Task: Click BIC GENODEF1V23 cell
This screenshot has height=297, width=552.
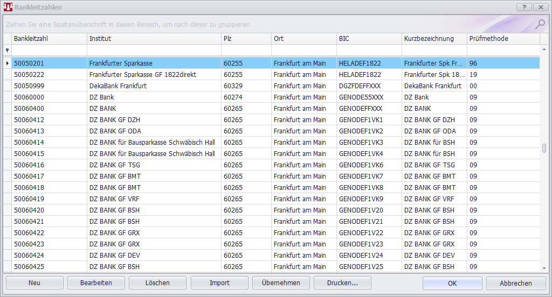Action: tap(369, 244)
